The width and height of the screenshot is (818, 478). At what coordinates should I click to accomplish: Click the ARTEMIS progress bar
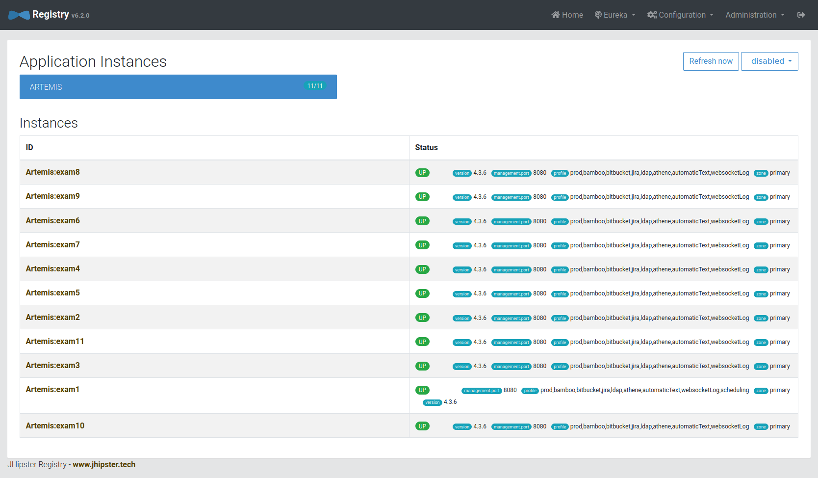point(178,87)
